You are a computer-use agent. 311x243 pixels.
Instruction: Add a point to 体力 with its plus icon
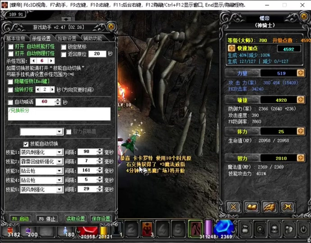click(x=301, y=131)
